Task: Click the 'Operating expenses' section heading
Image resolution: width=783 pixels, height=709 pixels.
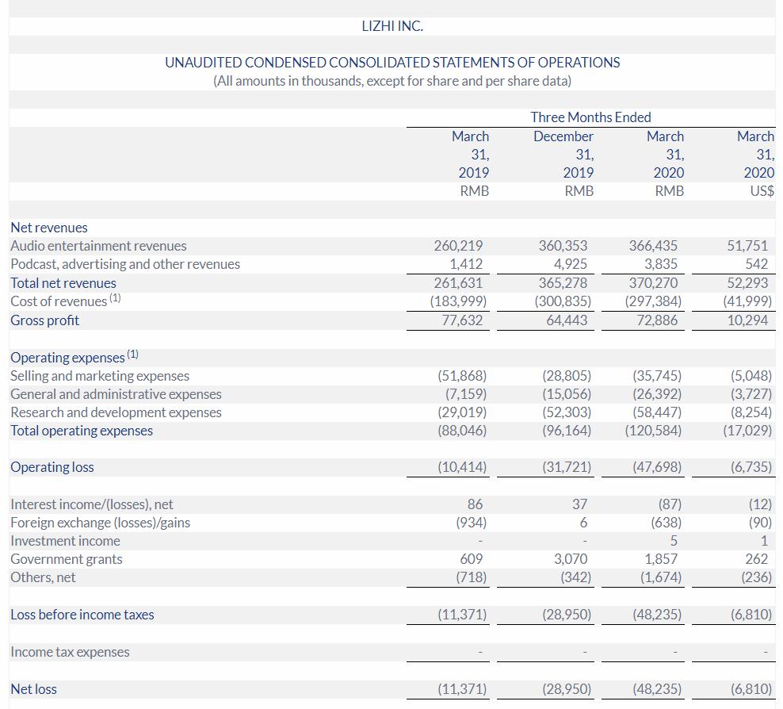Action: point(74,357)
